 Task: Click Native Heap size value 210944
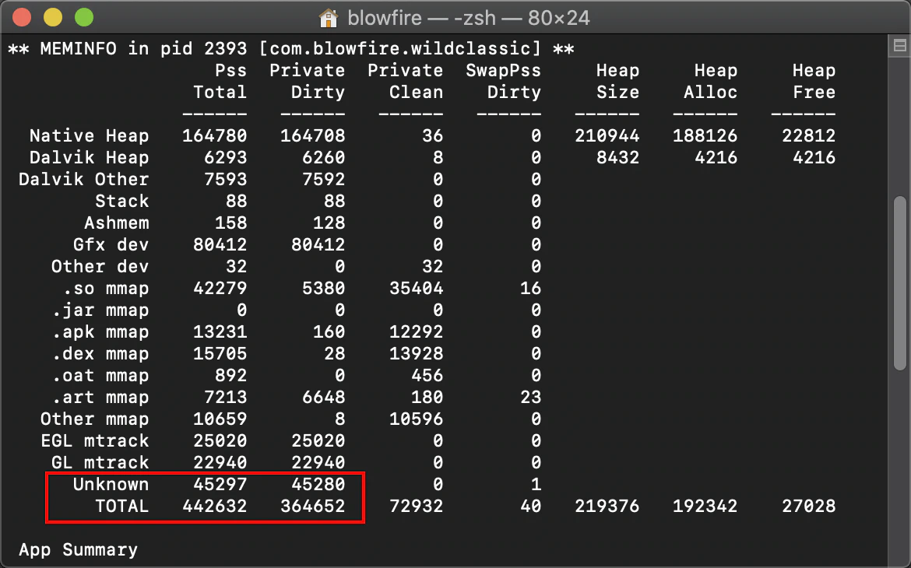click(607, 135)
